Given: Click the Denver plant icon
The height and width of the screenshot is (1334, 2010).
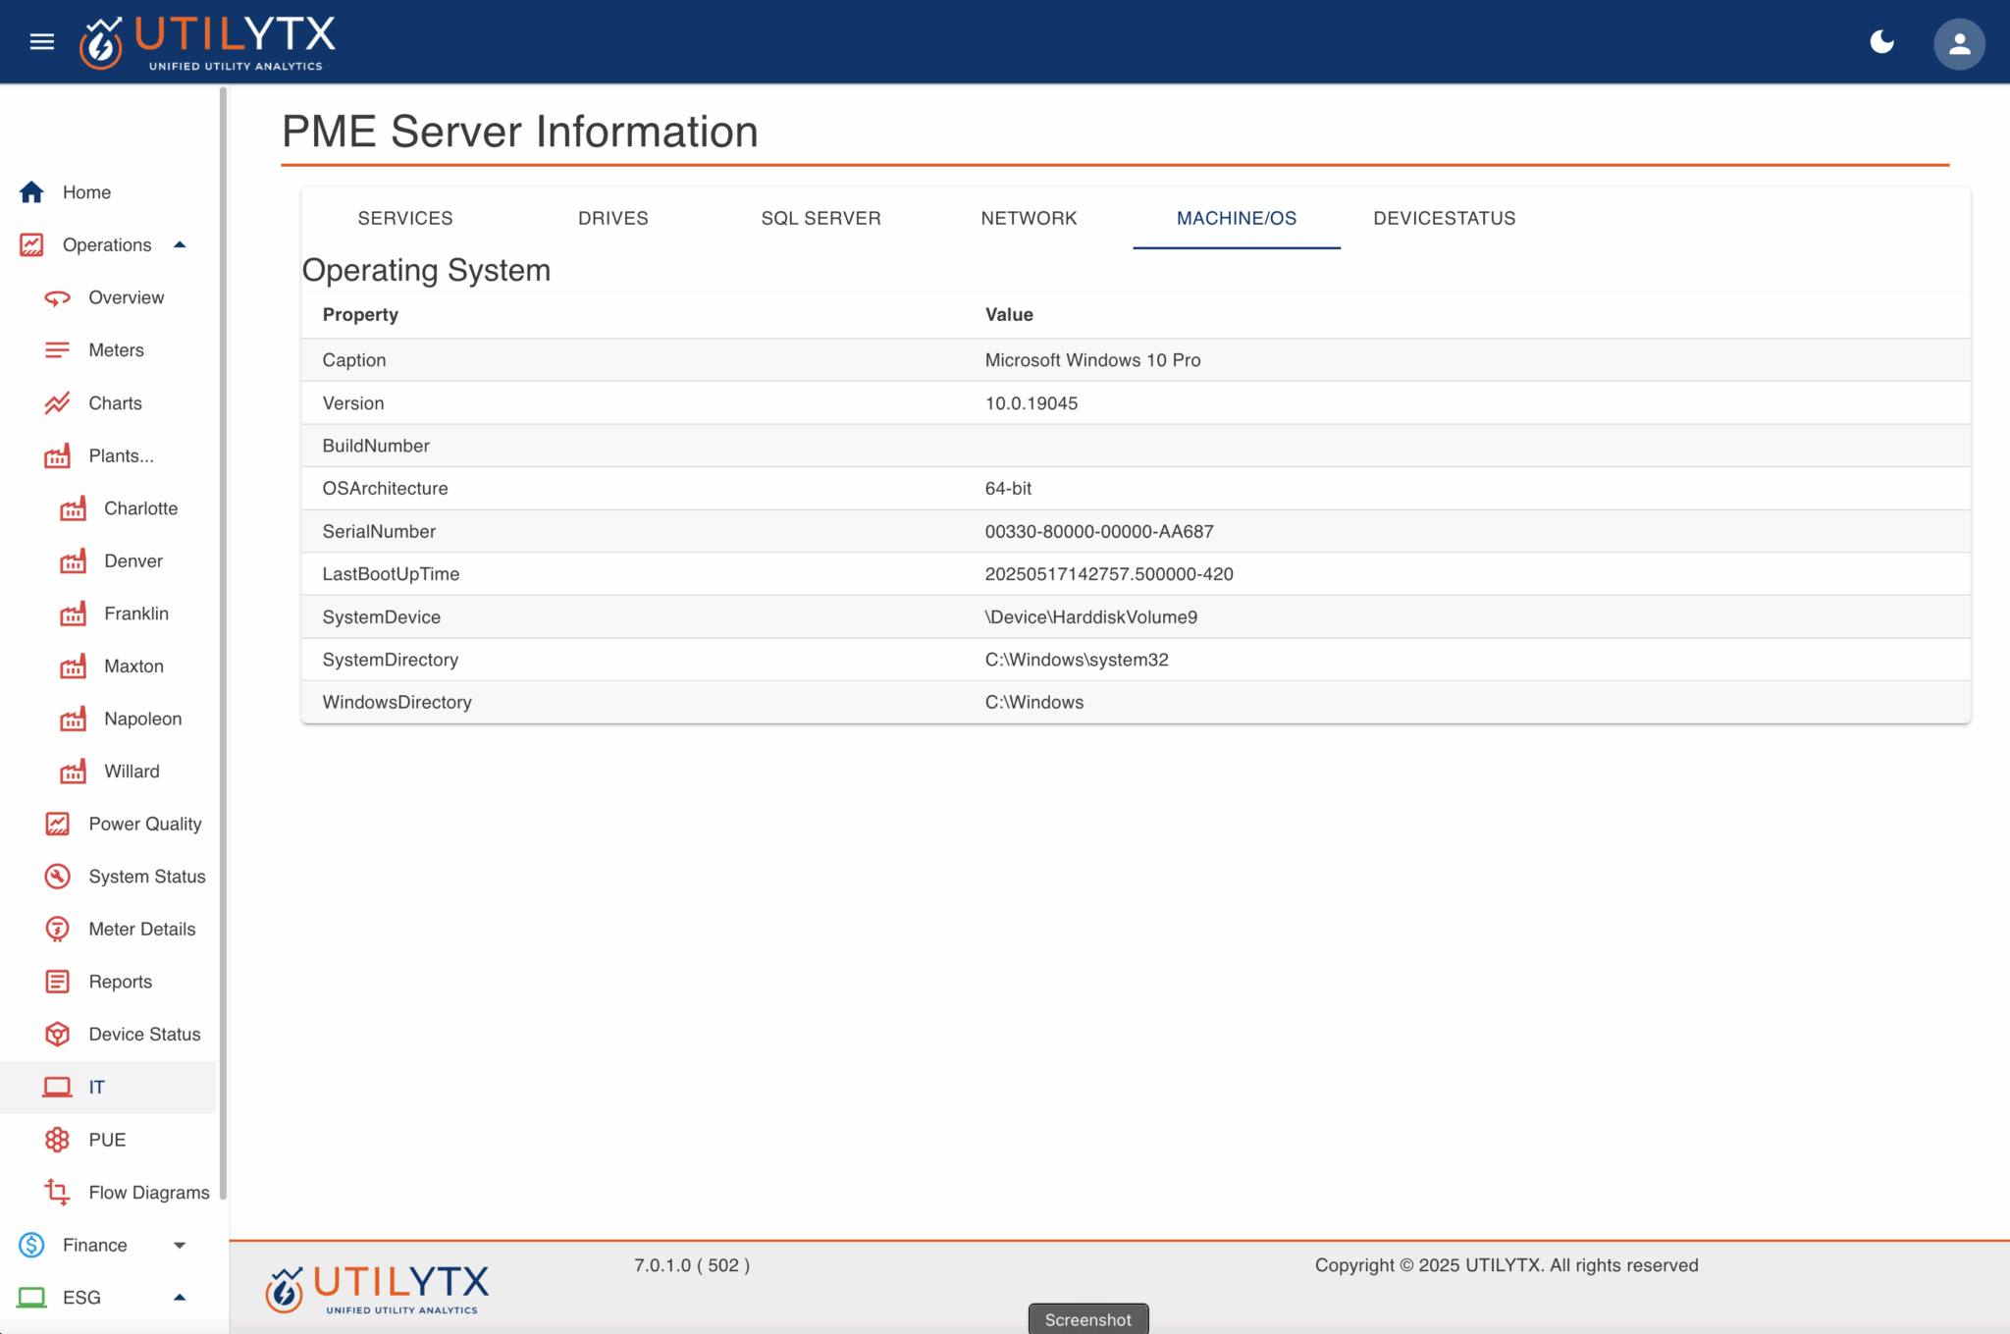Looking at the screenshot, I should click(73, 561).
